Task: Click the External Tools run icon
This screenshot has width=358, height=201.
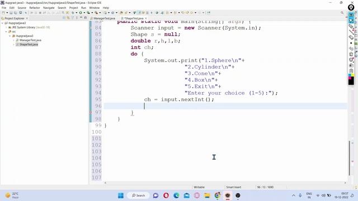Action: [96, 13]
